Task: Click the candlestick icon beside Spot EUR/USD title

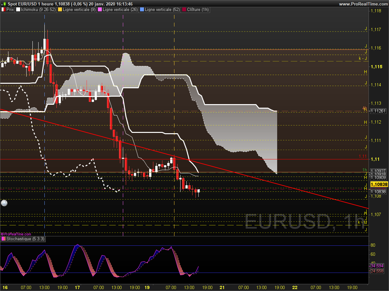Action: point(4,4)
